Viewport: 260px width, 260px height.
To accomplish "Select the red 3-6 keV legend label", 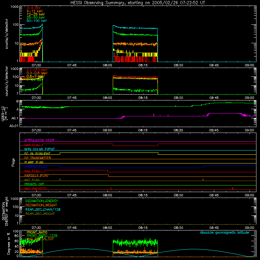I will pyautogui.click(x=33, y=8).
